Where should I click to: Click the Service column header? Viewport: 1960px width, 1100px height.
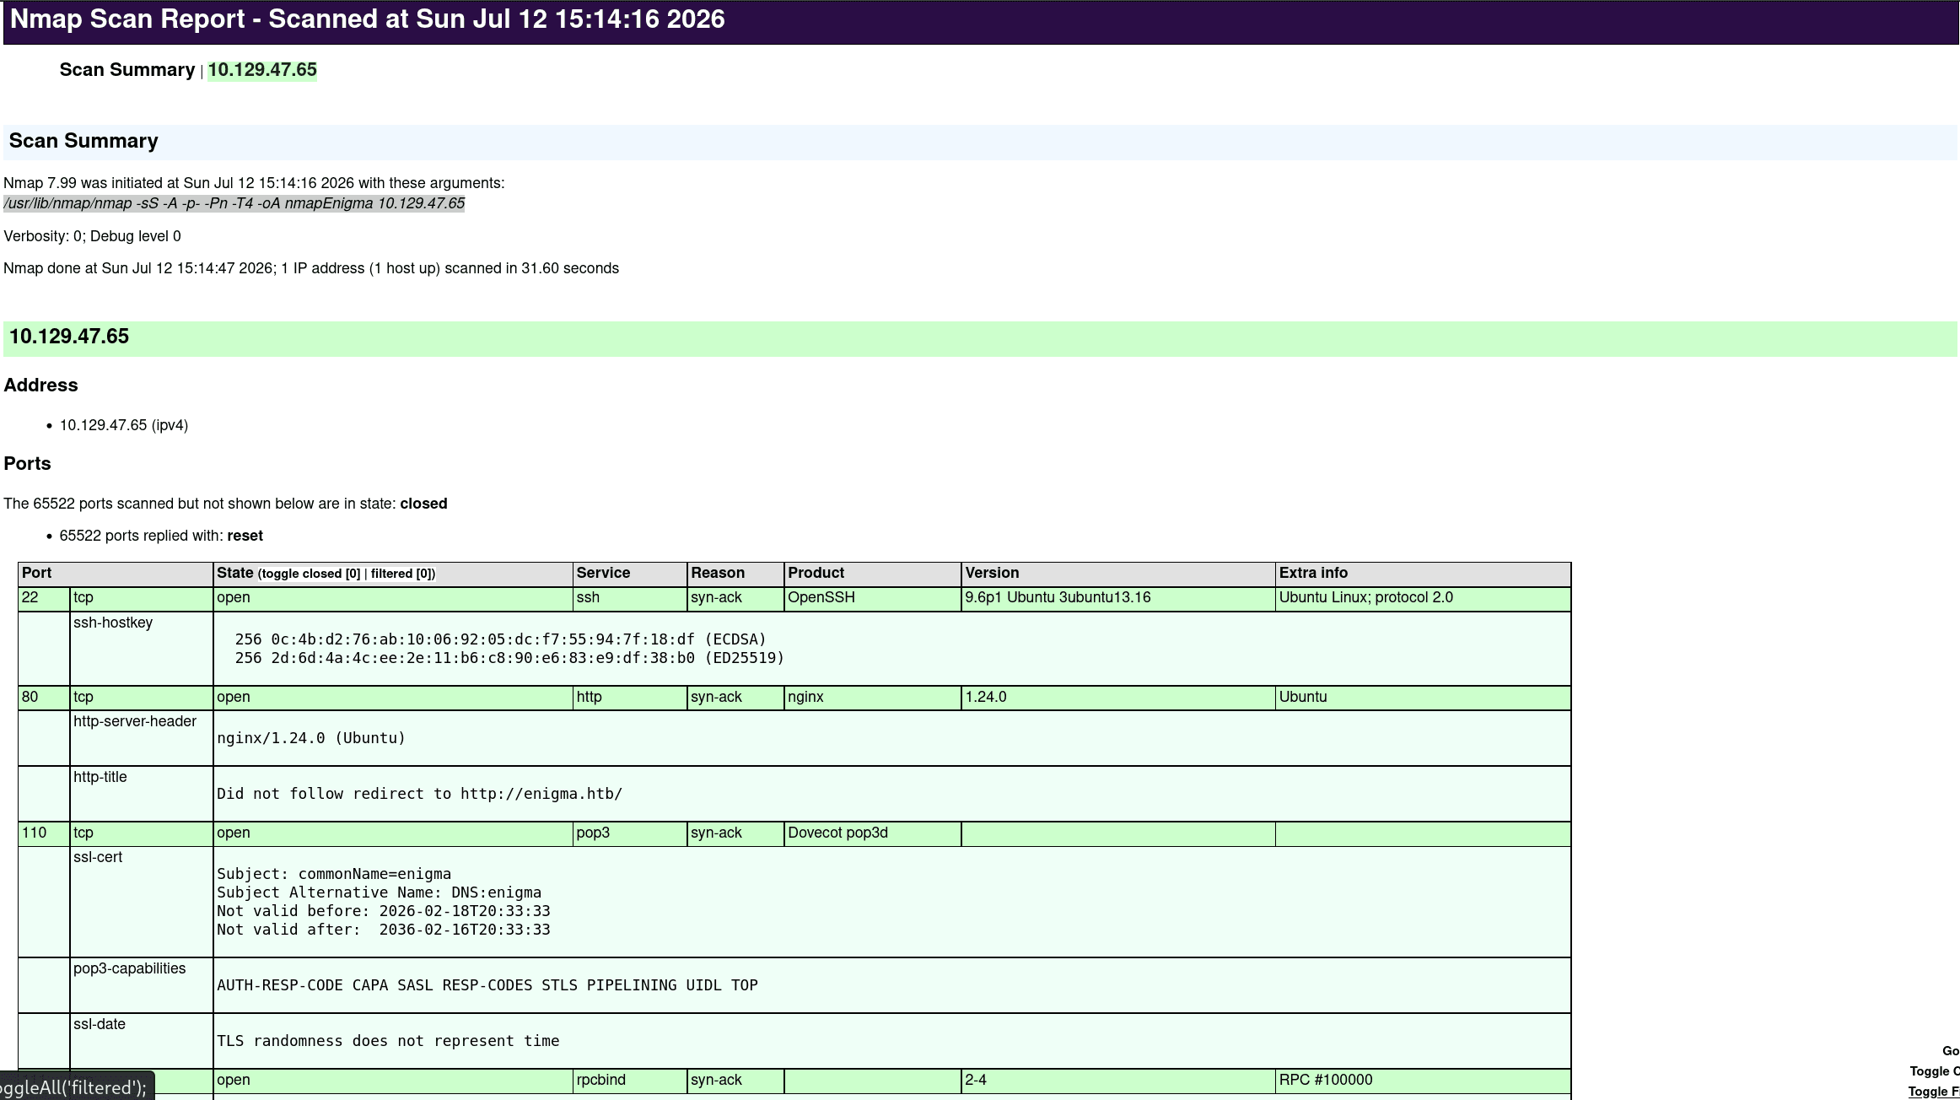pyautogui.click(x=630, y=574)
